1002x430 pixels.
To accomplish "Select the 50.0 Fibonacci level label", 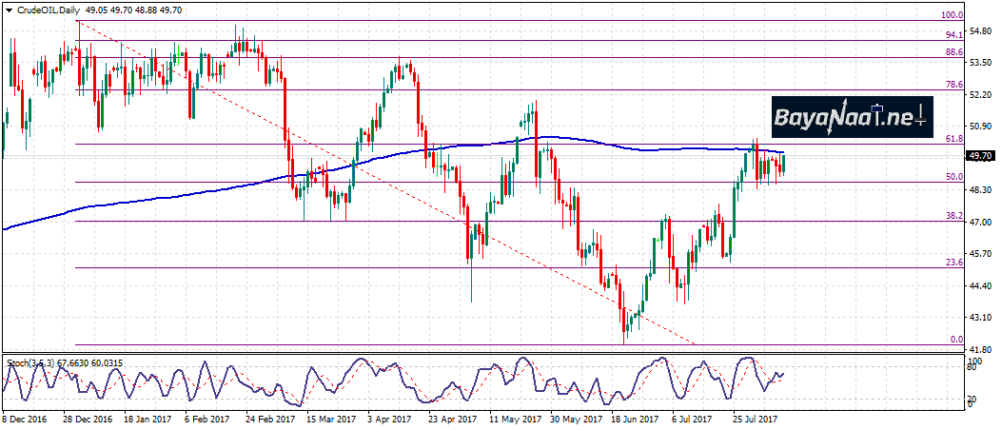I will [954, 177].
